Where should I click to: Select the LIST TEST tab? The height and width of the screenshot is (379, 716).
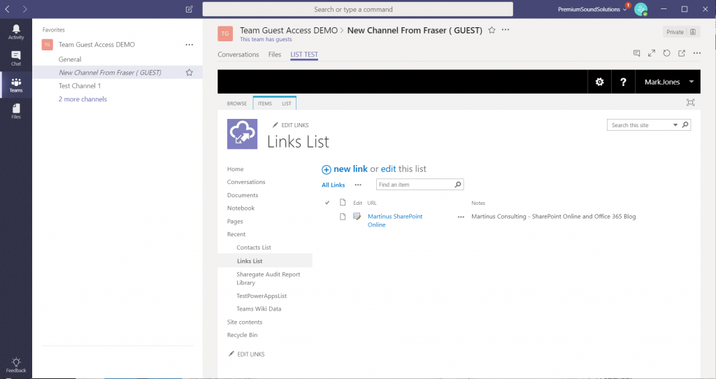[x=304, y=55]
